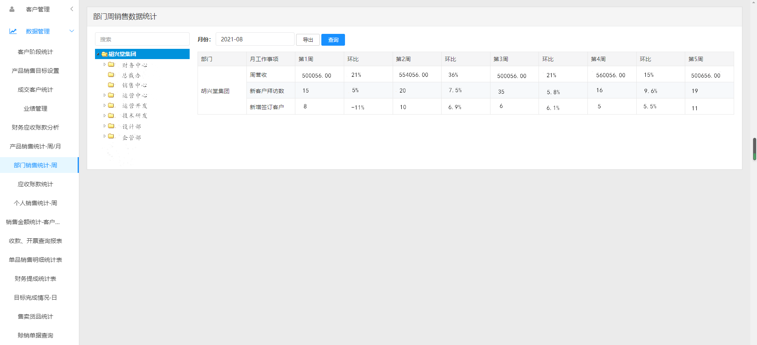Click the 月份 date field 2021-08

tap(255, 39)
